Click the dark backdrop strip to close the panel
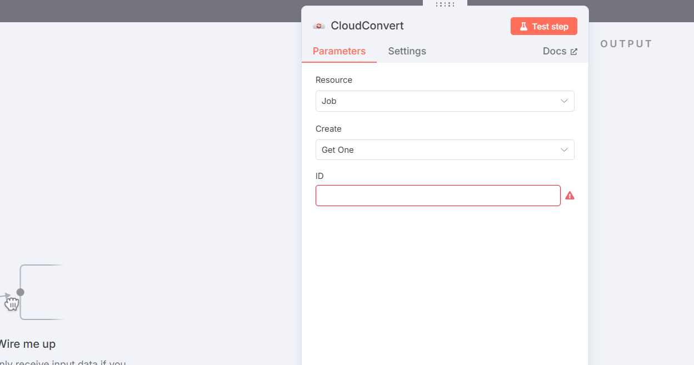Image resolution: width=694 pixels, height=365 pixels. (150, 11)
